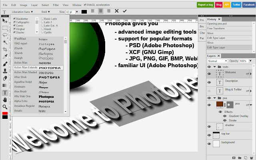Screen dimensions: 256x160
Task: Check the Basic Latin filter
Action: point(42,19)
